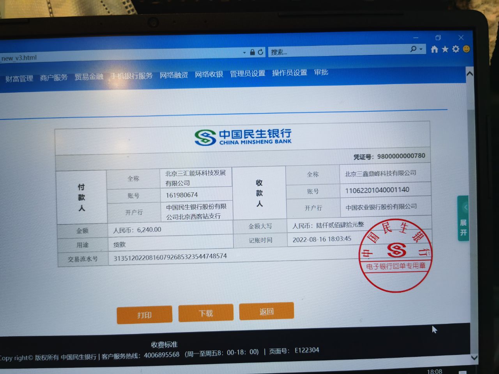Viewport: 499px width, 374px height.
Task: Expand the green 展开 side panel
Action: pos(463,218)
